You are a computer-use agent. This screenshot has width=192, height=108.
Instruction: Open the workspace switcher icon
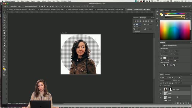(x=186, y=6)
